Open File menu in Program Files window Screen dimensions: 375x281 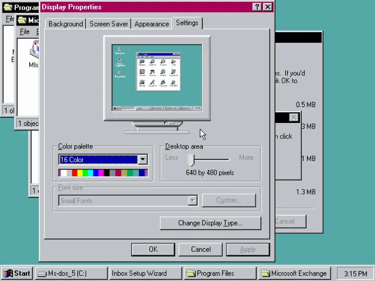(x=10, y=19)
